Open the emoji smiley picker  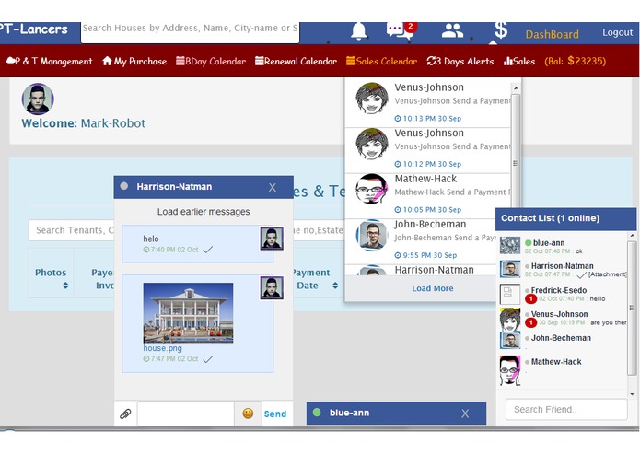(248, 414)
